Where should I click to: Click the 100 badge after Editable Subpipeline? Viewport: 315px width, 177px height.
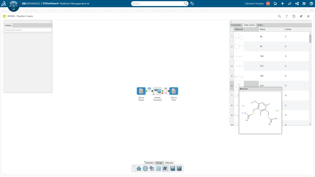[165, 88]
